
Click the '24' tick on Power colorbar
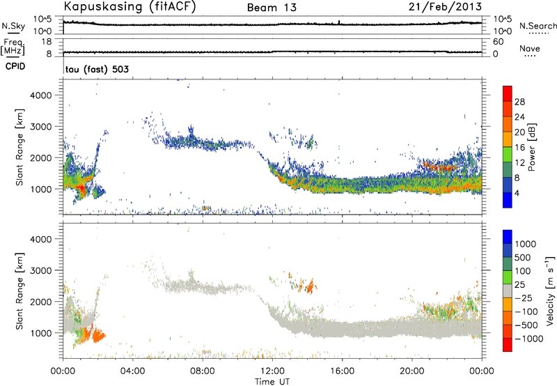(x=519, y=117)
